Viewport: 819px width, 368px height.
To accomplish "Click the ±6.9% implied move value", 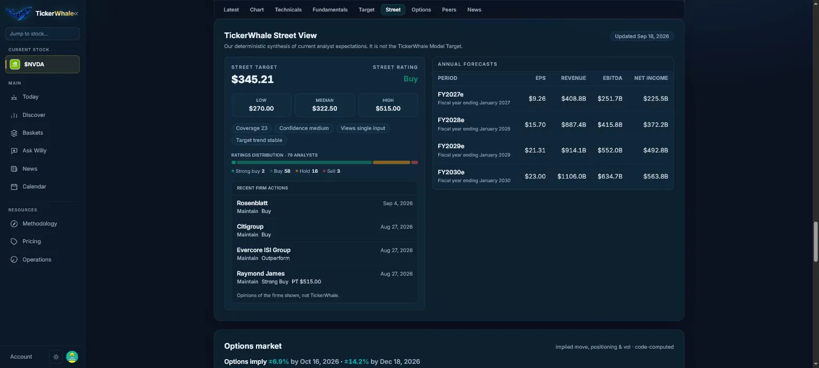I will 278,362.
